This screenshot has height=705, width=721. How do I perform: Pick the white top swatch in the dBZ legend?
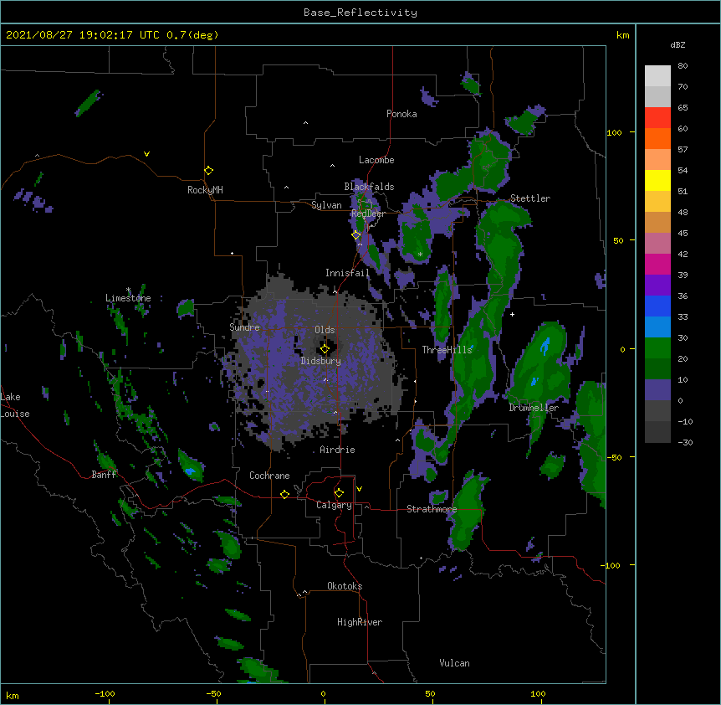(657, 76)
